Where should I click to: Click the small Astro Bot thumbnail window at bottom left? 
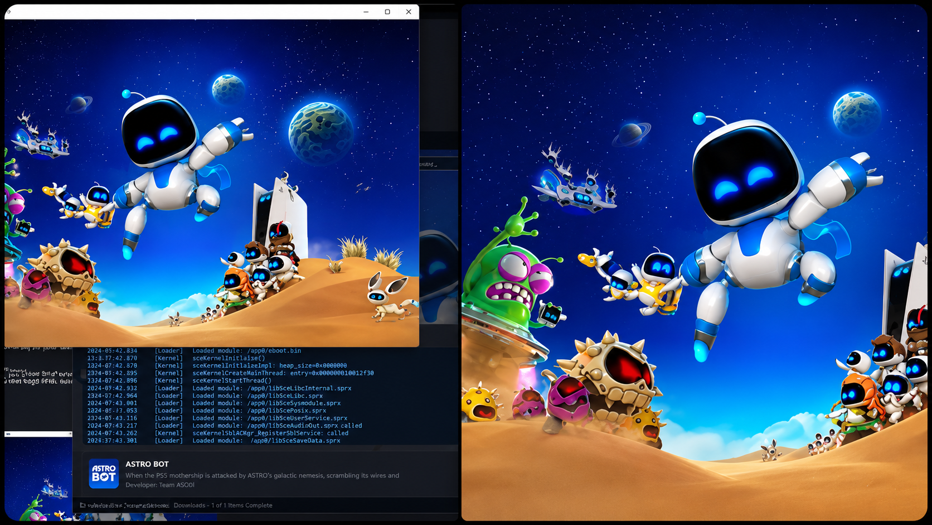[x=38, y=476]
